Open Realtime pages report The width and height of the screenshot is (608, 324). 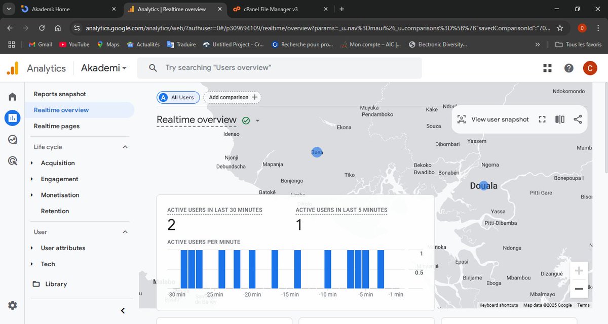tap(57, 126)
